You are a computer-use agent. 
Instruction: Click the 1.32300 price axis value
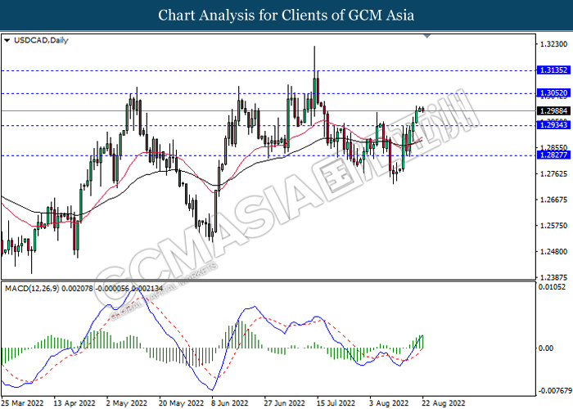pyautogui.click(x=553, y=44)
